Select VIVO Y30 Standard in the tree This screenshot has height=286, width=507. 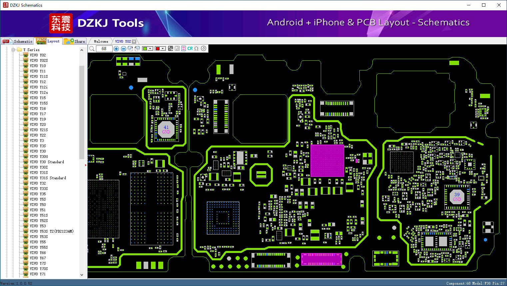coord(47,162)
